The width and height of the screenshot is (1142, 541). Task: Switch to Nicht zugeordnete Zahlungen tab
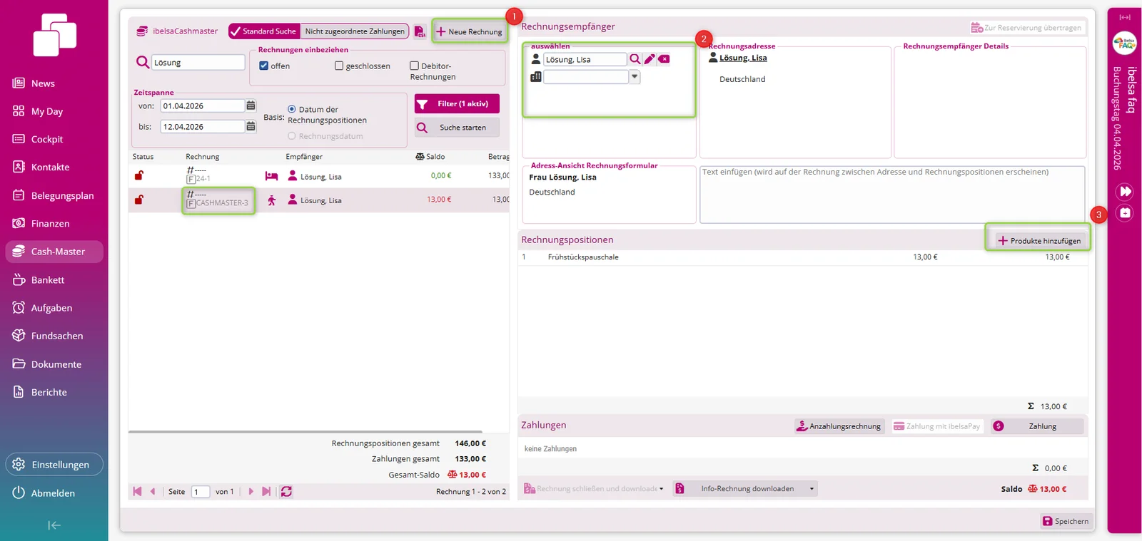point(355,31)
